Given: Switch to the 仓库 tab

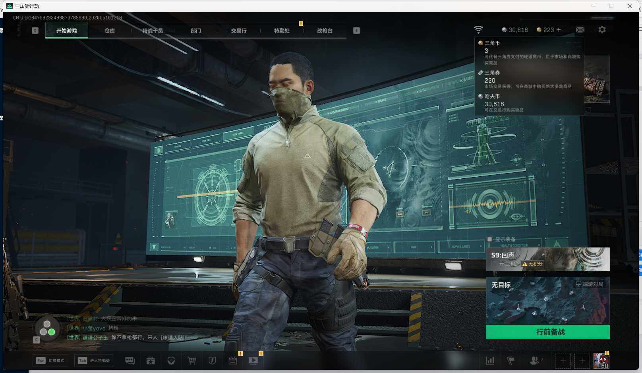Looking at the screenshot, I should pyautogui.click(x=110, y=31).
